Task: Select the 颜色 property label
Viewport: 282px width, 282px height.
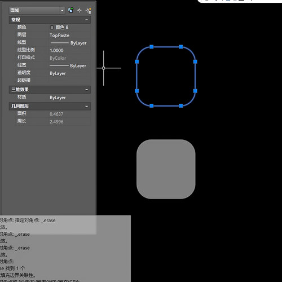Action: [x=21, y=27]
